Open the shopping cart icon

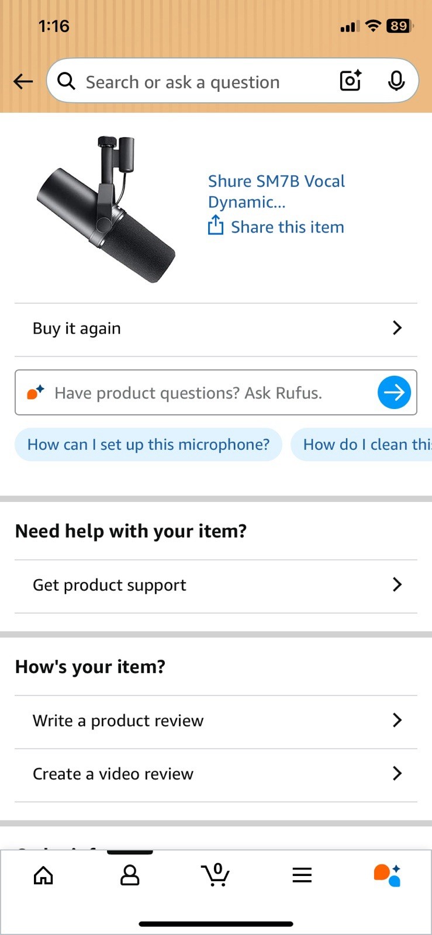coord(215,875)
